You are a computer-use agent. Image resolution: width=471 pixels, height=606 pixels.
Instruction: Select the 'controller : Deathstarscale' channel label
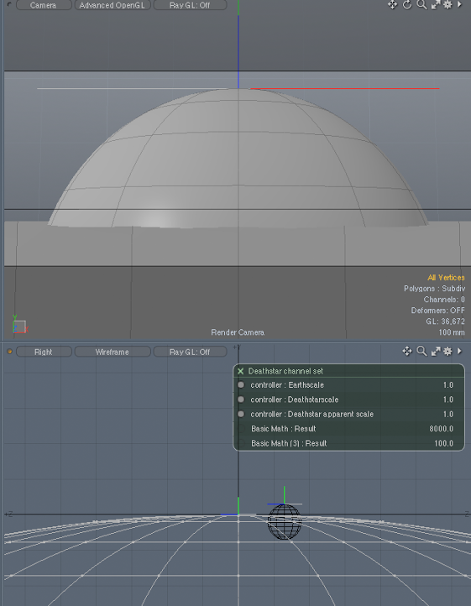[x=295, y=400]
